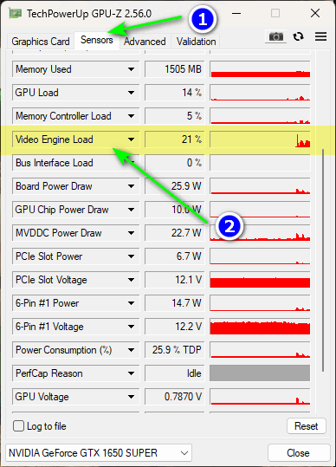Click the refresh arrows icon
336x467 pixels.
click(298, 36)
